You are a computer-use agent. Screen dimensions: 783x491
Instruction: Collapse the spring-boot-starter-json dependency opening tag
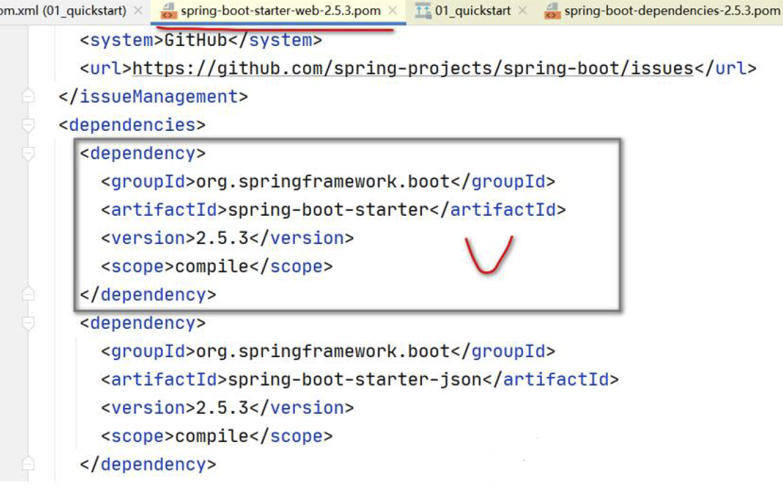[x=28, y=323]
